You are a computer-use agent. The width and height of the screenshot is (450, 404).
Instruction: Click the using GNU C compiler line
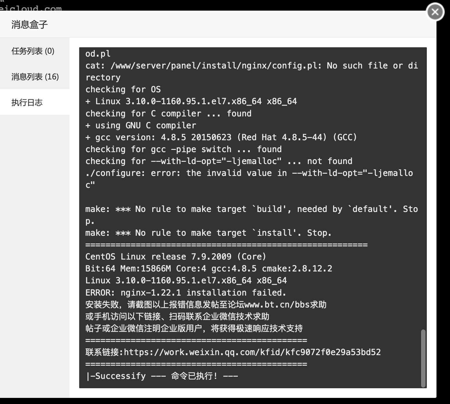(141, 125)
